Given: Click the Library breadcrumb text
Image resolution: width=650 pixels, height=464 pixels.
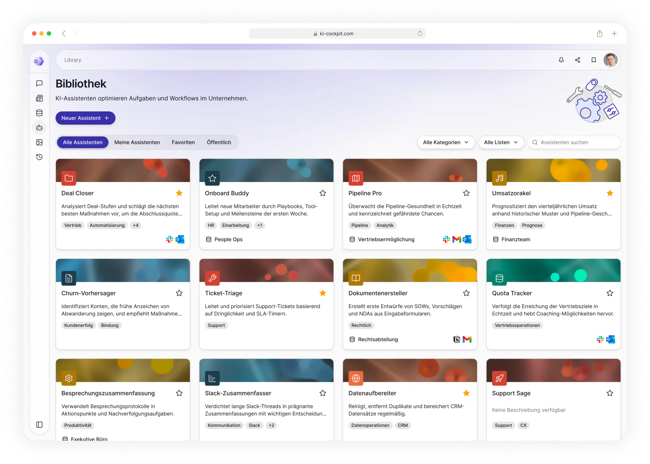Looking at the screenshot, I should 73,60.
